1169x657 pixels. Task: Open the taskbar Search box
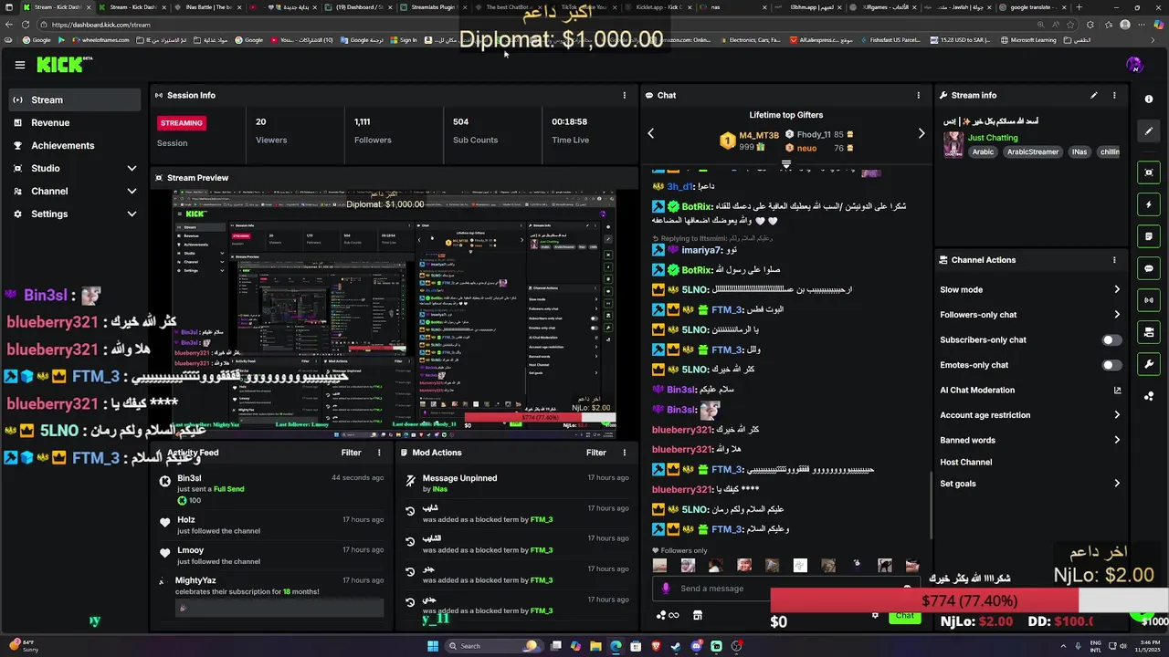point(493,646)
